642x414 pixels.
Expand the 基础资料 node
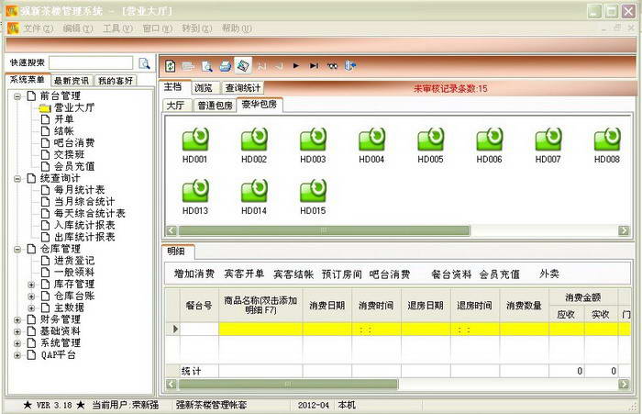click(17, 331)
